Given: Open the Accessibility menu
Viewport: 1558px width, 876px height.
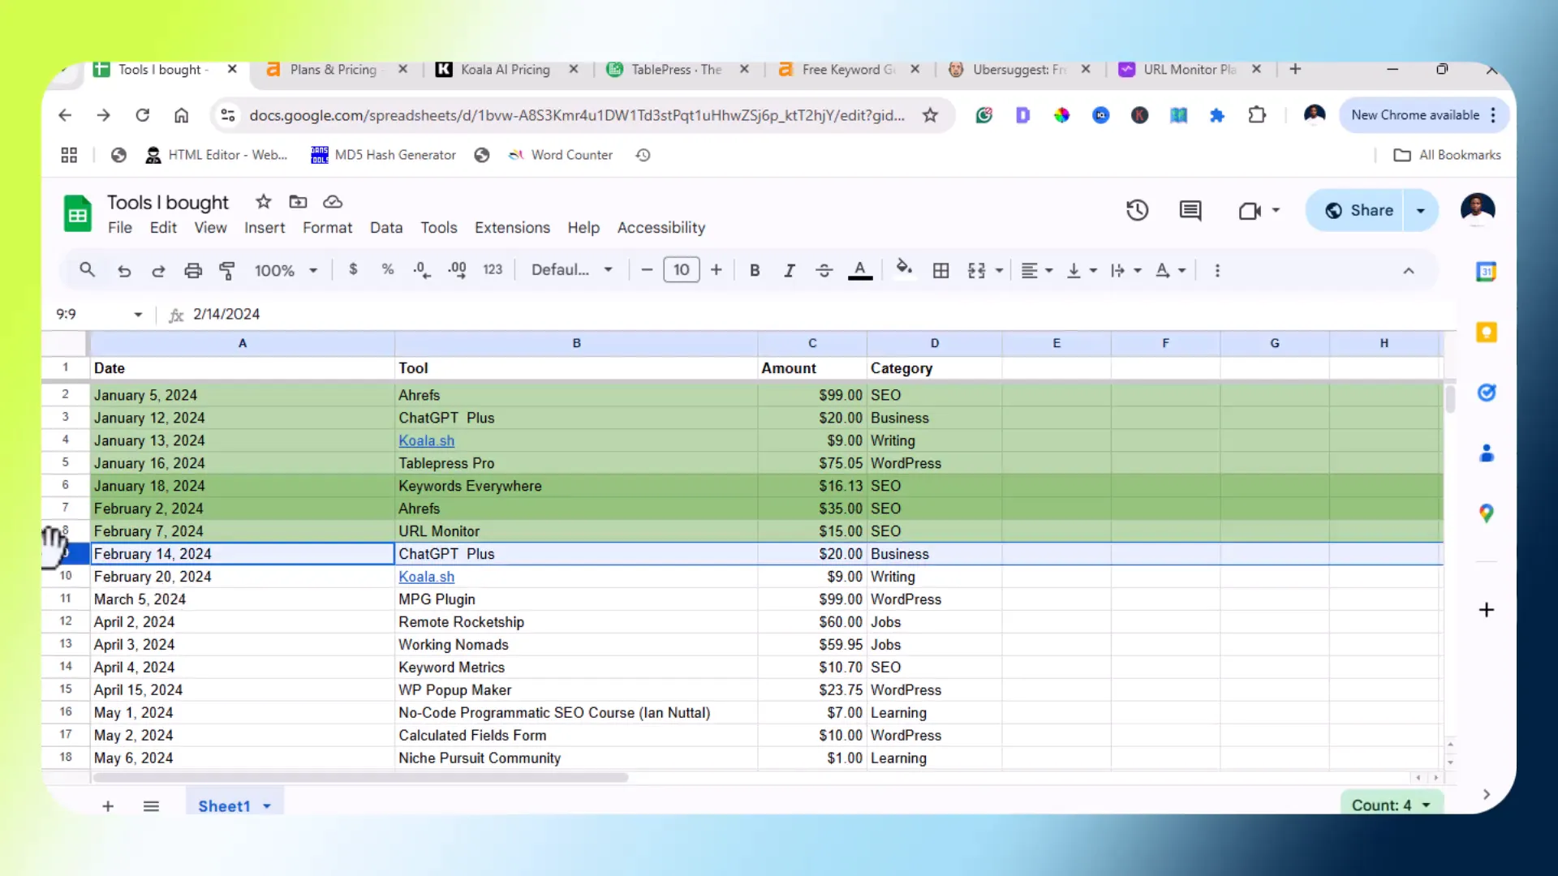Looking at the screenshot, I should [661, 228].
